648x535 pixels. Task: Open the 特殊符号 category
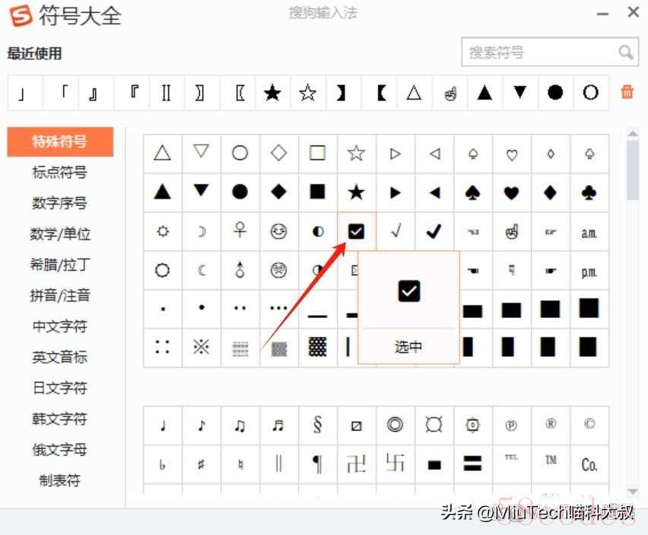click(59, 142)
